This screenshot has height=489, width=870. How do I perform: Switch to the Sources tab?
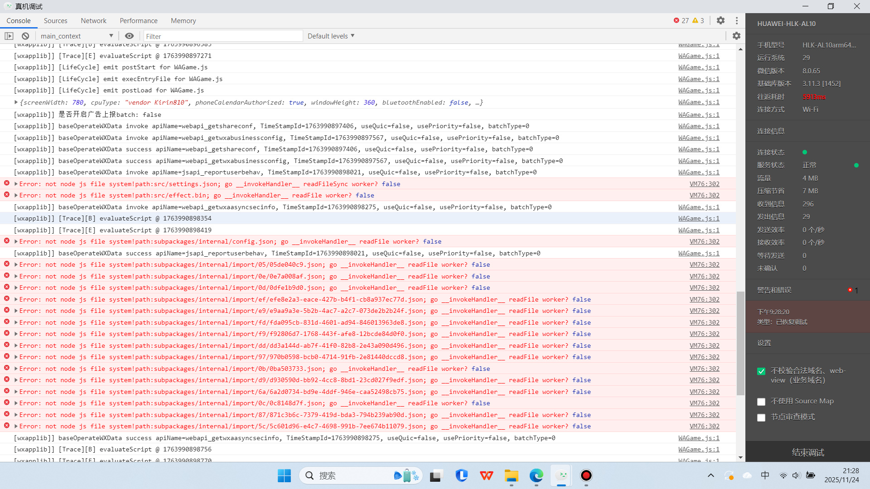click(x=55, y=21)
